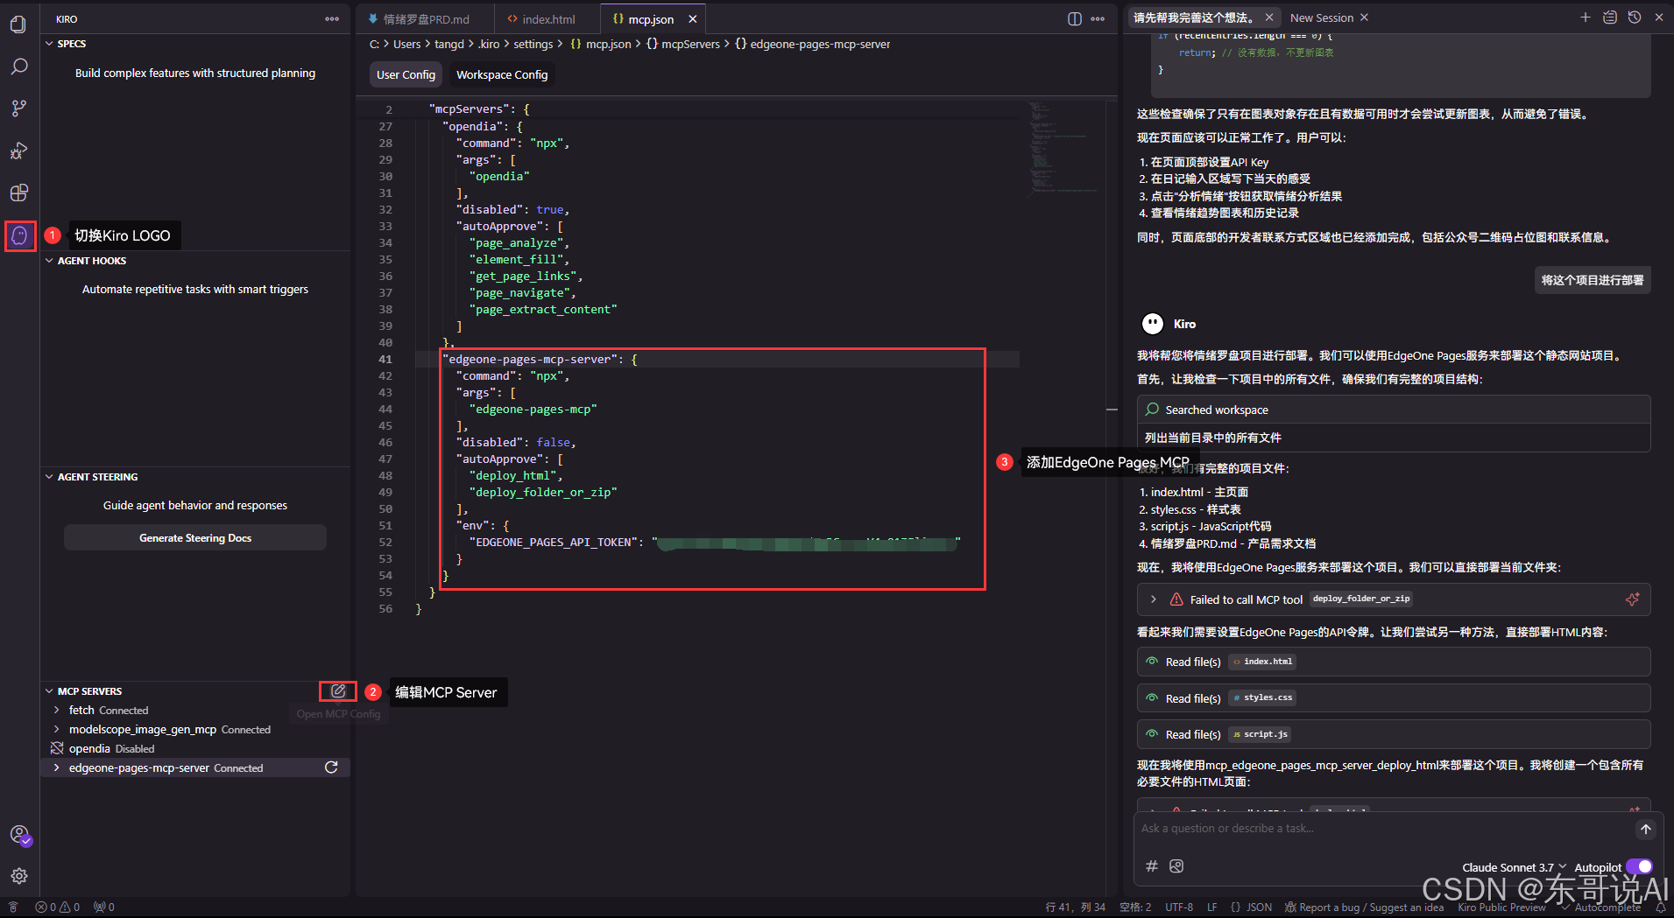Click the Open MCP Config edit icon
This screenshot has height=918, width=1674.
click(x=338, y=691)
